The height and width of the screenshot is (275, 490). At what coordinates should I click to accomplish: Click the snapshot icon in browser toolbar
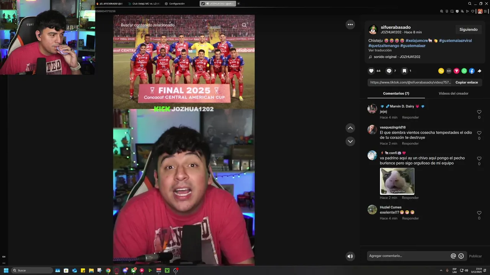pyautogui.click(x=452, y=11)
